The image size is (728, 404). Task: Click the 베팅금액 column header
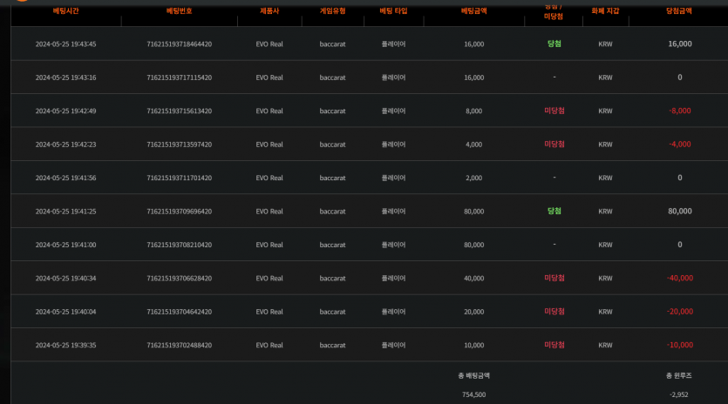click(473, 10)
